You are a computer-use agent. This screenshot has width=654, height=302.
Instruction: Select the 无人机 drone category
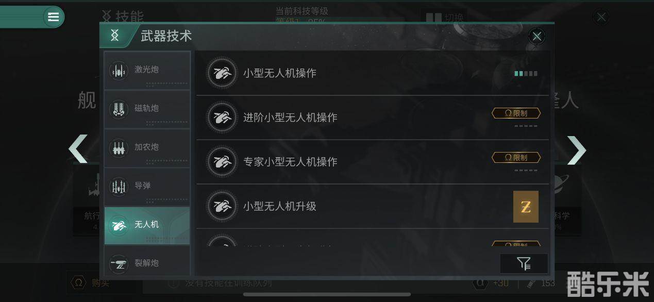tap(147, 225)
